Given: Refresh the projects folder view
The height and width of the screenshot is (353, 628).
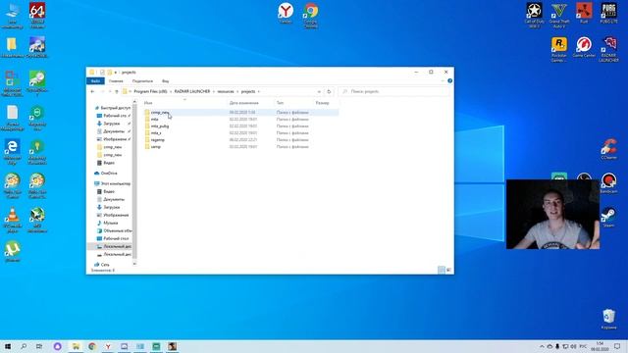Looking at the screenshot, I should pyautogui.click(x=329, y=91).
